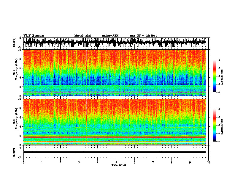The image size is (235, 182).
Task: Click the "-7" label on ch.1 color bar
Action: pyautogui.click(x=219, y=92)
